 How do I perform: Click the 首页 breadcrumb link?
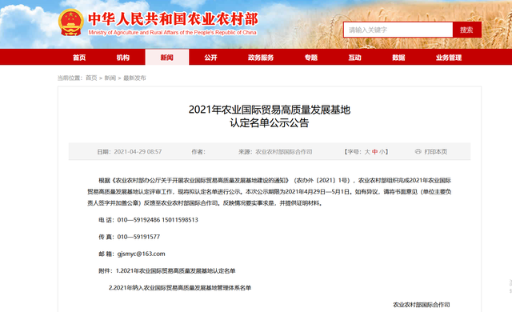[91, 78]
